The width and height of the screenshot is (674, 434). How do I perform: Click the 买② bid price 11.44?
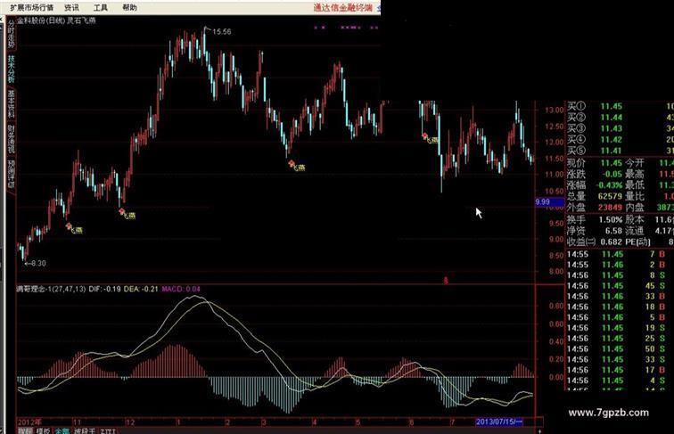612,118
